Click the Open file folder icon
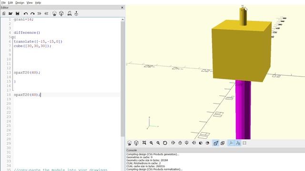305x171 pixels. click(10, 14)
